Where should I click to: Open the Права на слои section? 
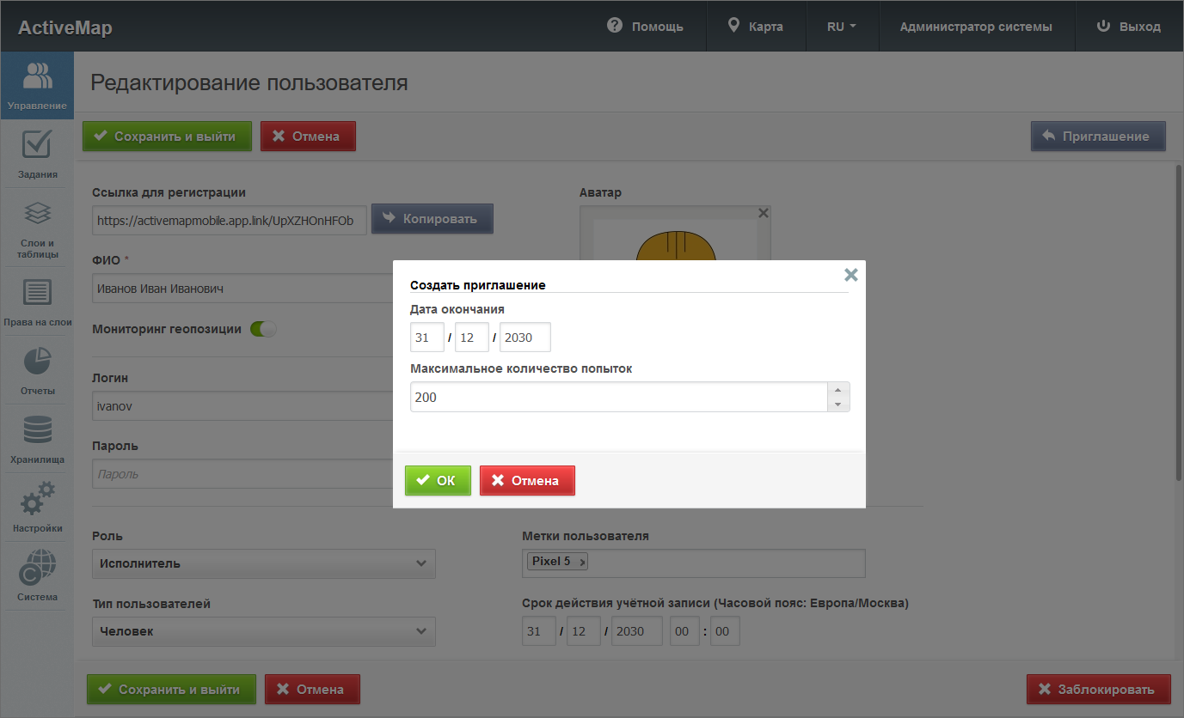(37, 302)
